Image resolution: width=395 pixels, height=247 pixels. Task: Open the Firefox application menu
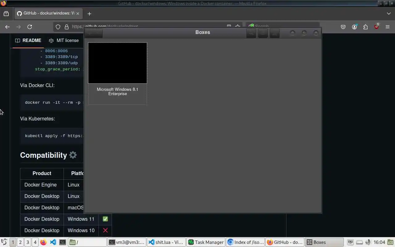tap(388, 27)
